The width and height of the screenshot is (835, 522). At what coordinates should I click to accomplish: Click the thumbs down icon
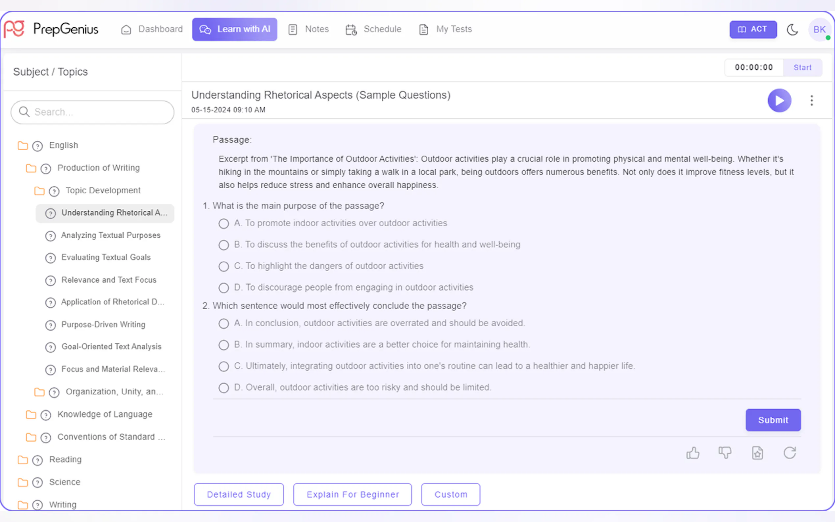click(x=725, y=453)
